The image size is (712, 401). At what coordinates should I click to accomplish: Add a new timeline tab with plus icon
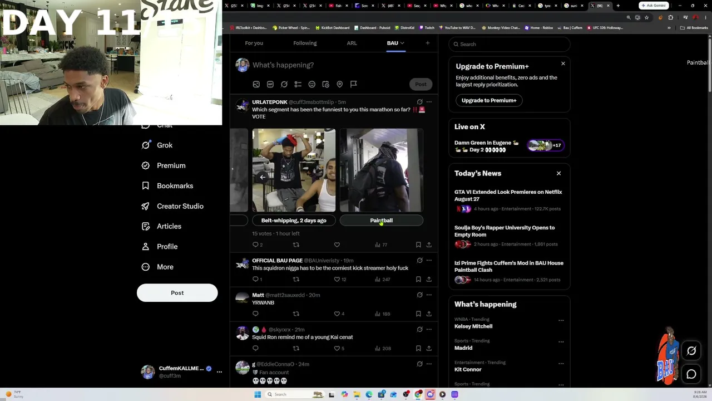tap(427, 43)
